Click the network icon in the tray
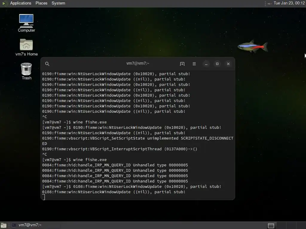Image resolution: width=306 pixels, height=229 pixels. pos(270,3)
